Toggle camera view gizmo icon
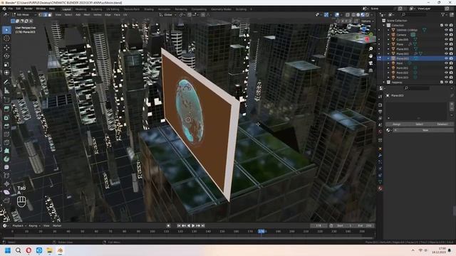 pos(370,63)
